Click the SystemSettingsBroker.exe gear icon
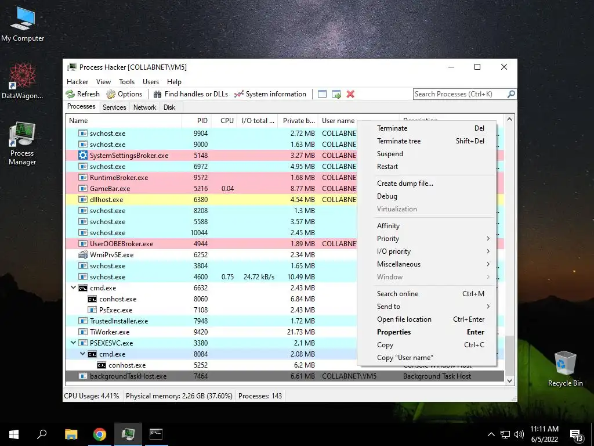 [x=82, y=155]
